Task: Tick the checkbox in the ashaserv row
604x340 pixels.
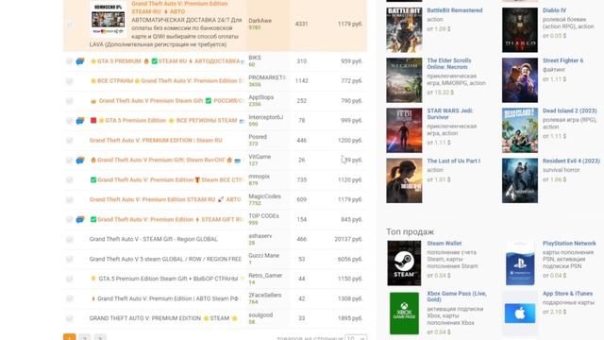Action: [69, 239]
